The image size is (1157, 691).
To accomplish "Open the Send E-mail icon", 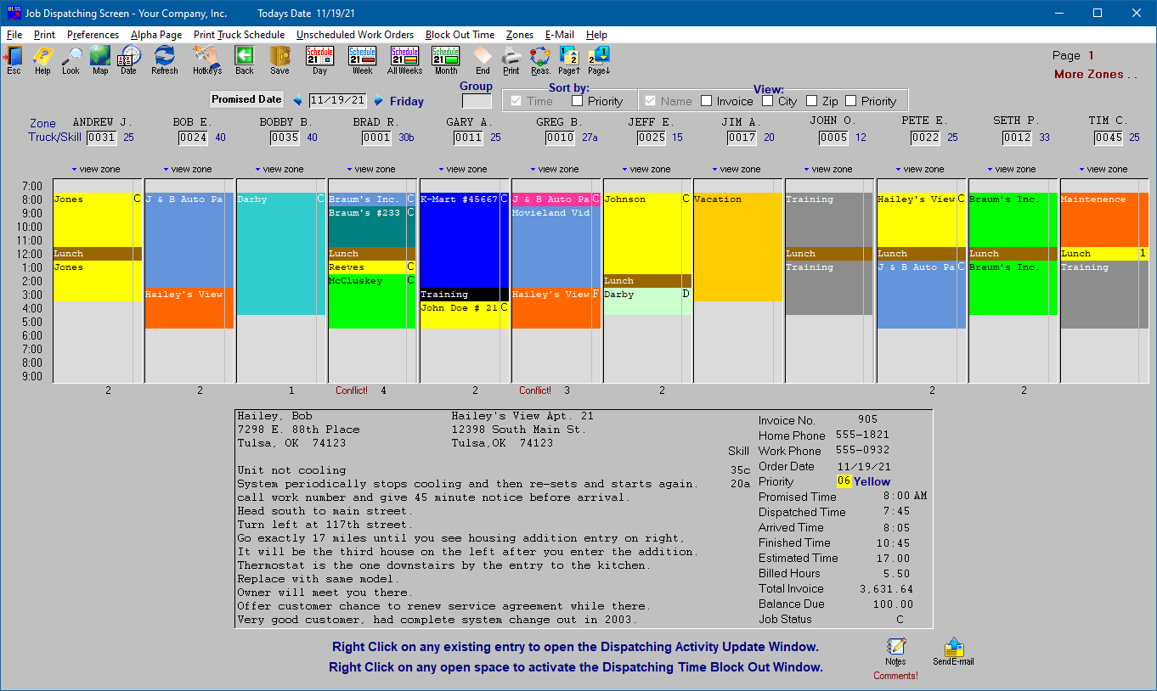I will (x=952, y=649).
